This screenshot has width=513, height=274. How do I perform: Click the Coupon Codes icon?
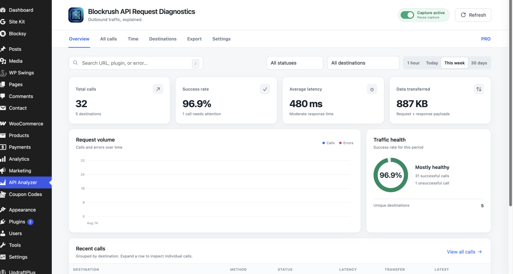[3, 194]
